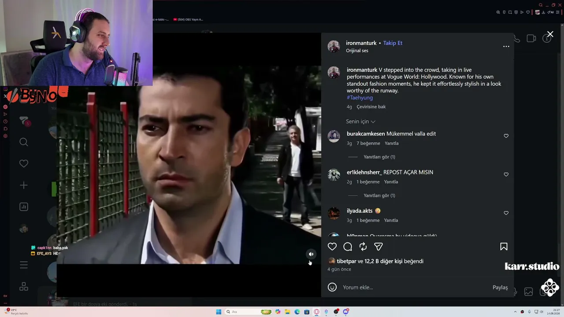Reply to er1klehnsherr_'s comment via Yanıtla

coord(391,182)
